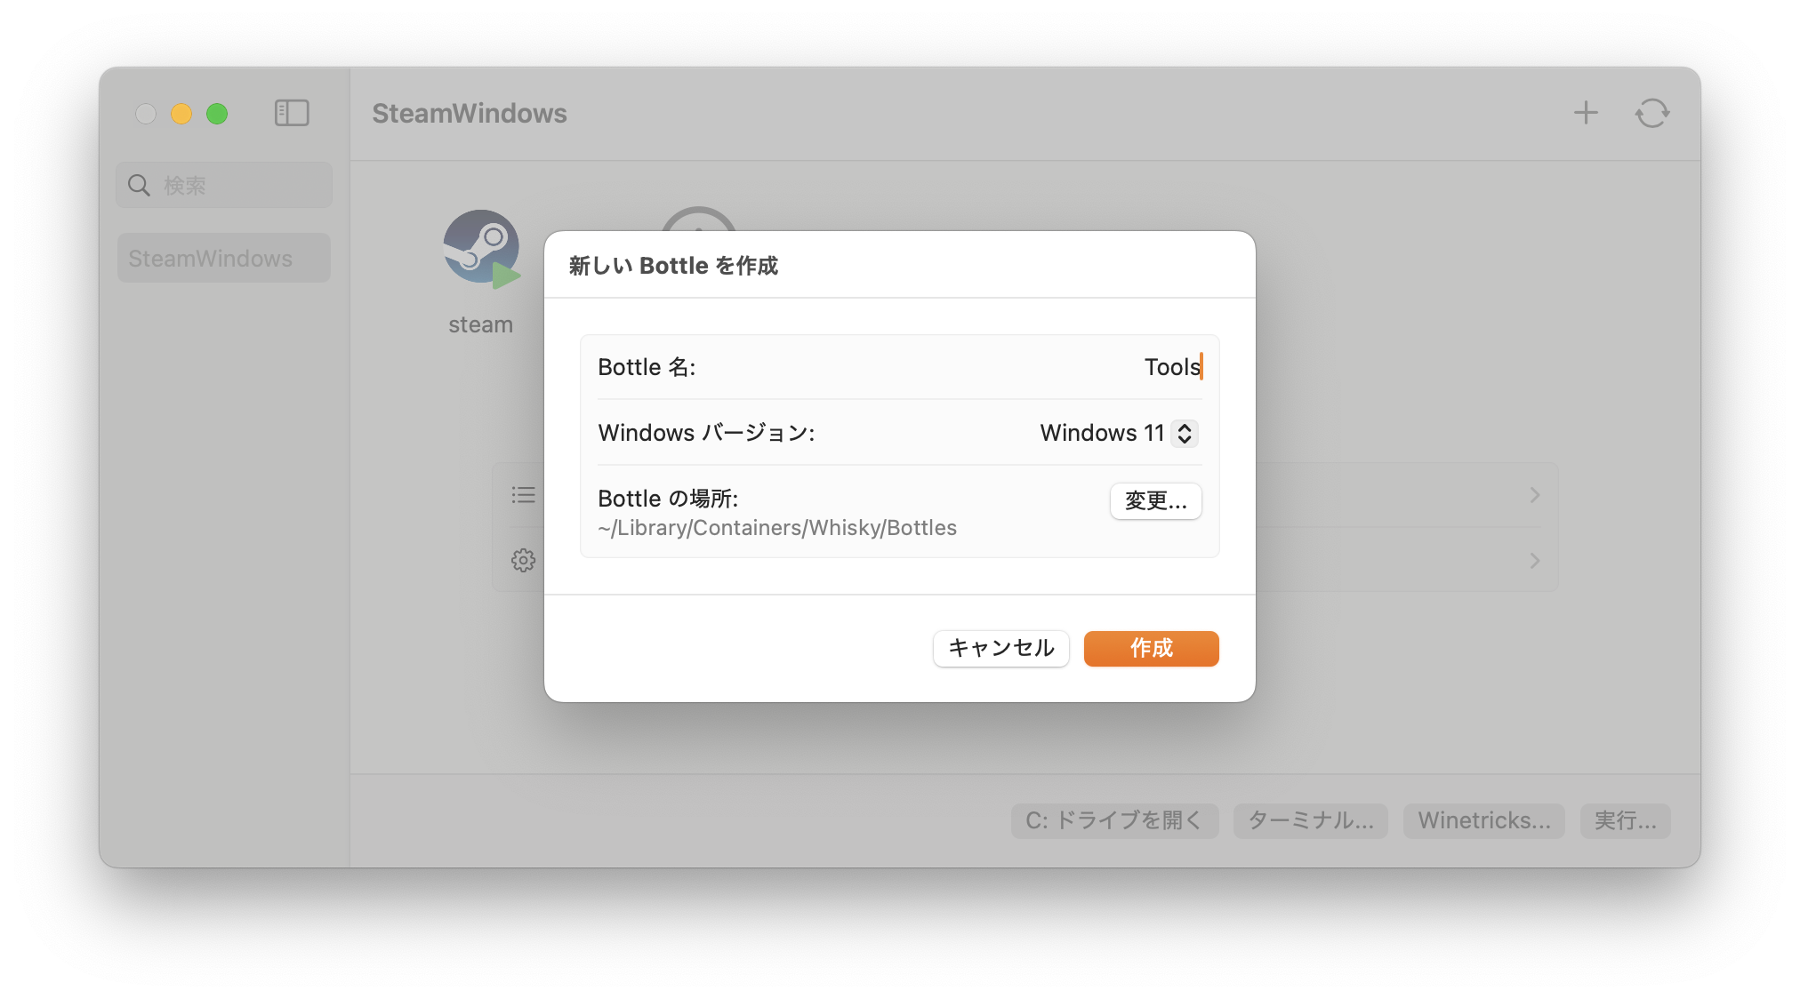Click the 作成 create button

point(1151,648)
